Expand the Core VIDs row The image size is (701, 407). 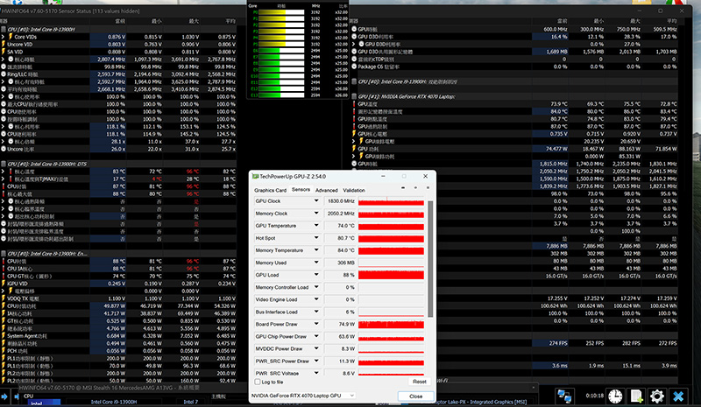coord(4,37)
